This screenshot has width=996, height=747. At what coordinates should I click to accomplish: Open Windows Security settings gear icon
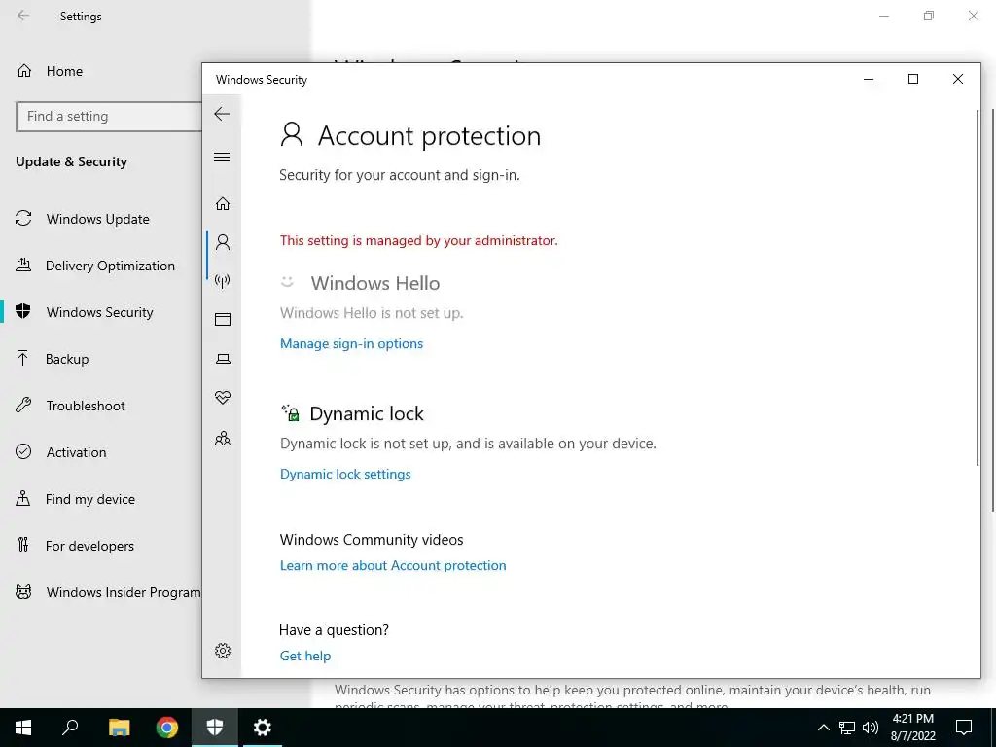click(223, 651)
